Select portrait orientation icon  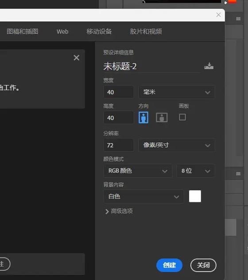click(143, 118)
